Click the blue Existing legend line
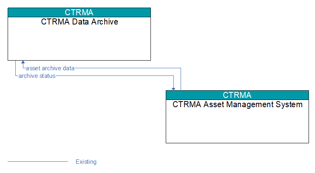315x173 pixels. (38, 161)
